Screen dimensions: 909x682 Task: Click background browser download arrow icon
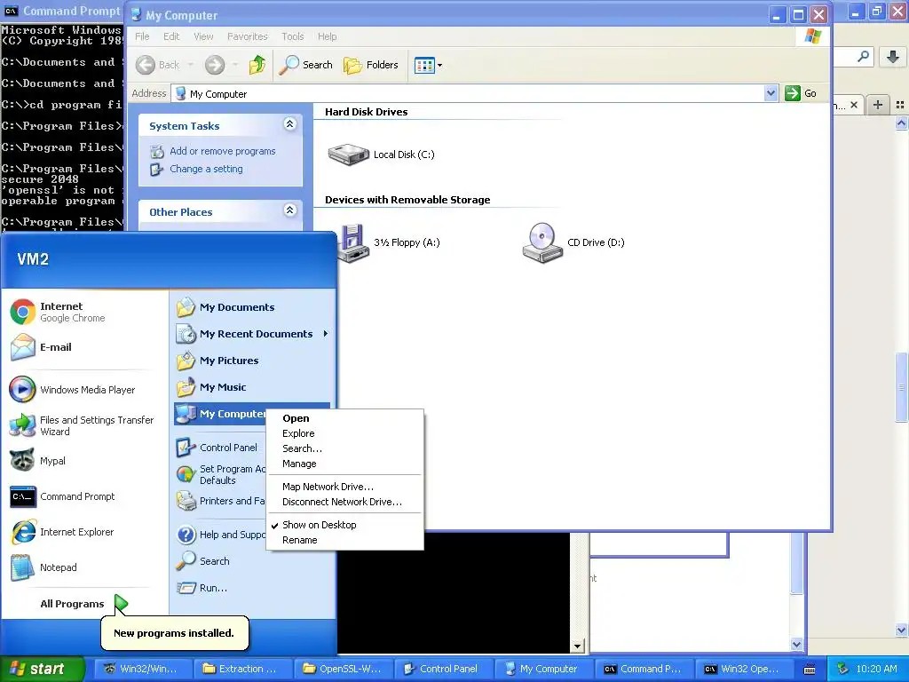(x=893, y=57)
